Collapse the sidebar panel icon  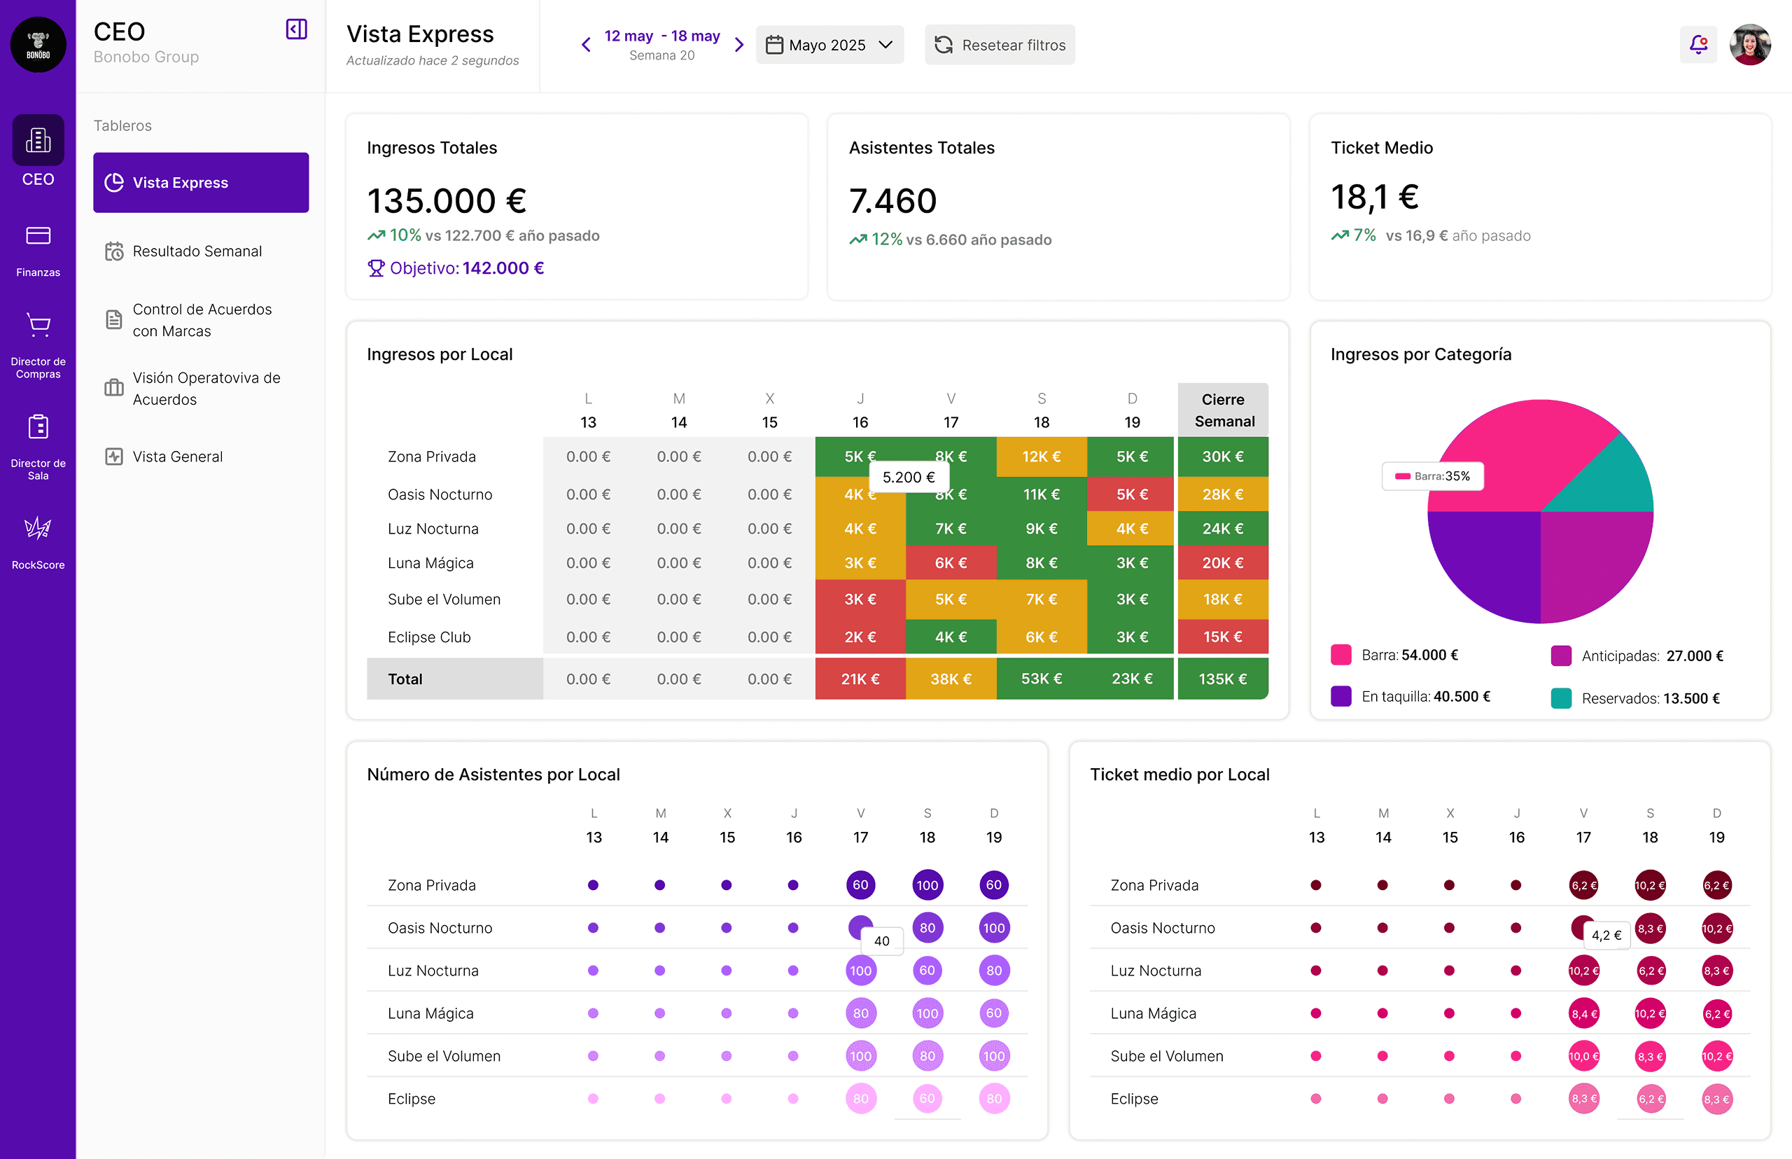click(x=296, y=29)
